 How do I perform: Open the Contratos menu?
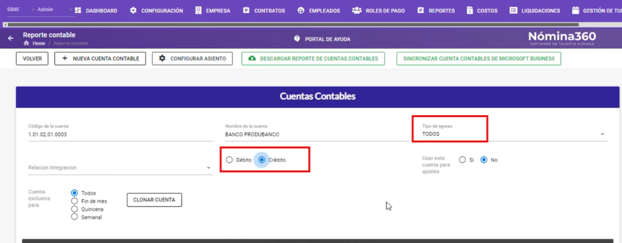tap(264, 11)
